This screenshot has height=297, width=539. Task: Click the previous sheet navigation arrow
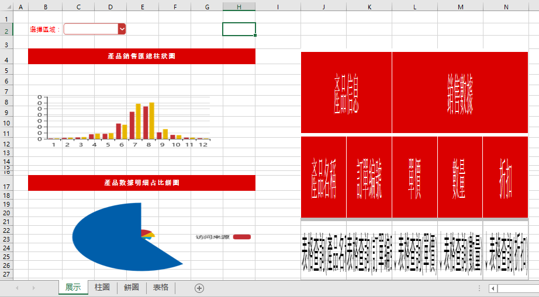17,288
